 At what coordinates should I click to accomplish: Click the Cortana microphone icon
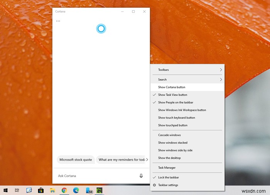pyautogui.click(x=141, y=176)
